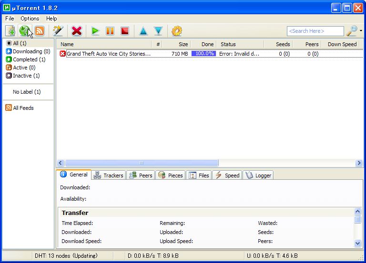Switch to the Speed tab
The height and width of the screenshot is (263, 366).
[x=227, y=175]
